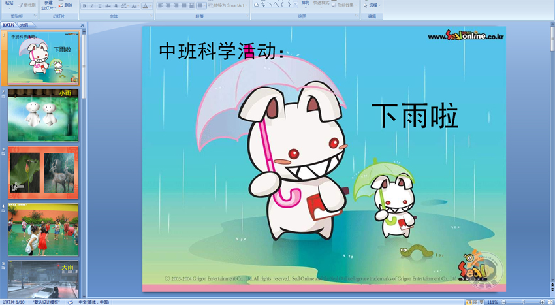
Task: Close the slides thumbnail pane
Action: (82, 25)
